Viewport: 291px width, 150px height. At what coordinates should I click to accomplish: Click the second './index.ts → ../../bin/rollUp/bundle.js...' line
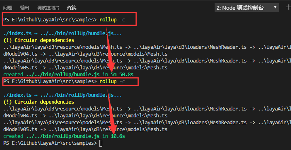pos(63,95)
